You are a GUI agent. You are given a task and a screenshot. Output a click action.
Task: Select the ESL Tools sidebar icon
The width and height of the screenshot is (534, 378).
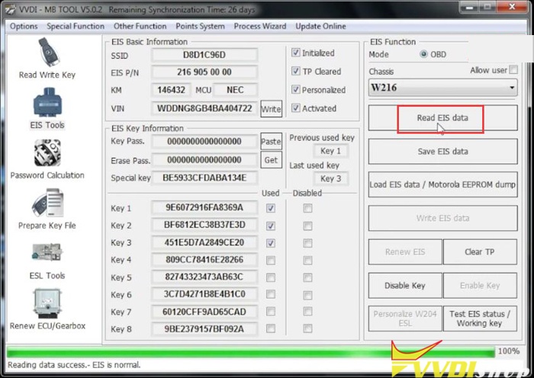coord(47,253)
